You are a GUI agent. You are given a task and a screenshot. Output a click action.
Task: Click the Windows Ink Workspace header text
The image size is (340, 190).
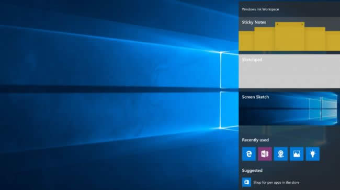pos(260,9)
